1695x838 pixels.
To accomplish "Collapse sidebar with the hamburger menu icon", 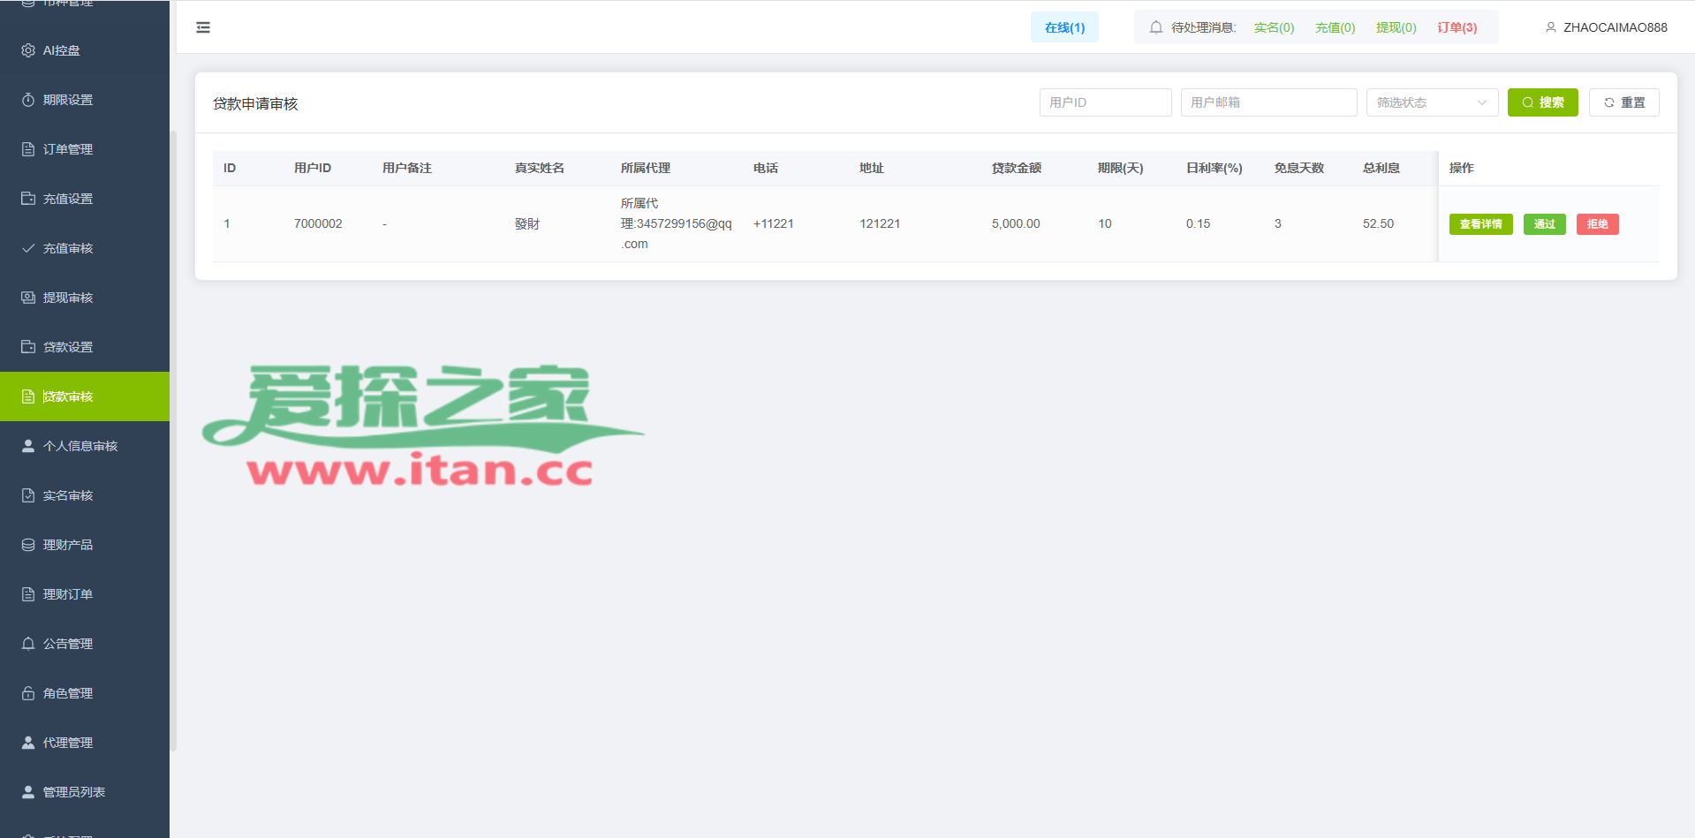I will [203, 27].
